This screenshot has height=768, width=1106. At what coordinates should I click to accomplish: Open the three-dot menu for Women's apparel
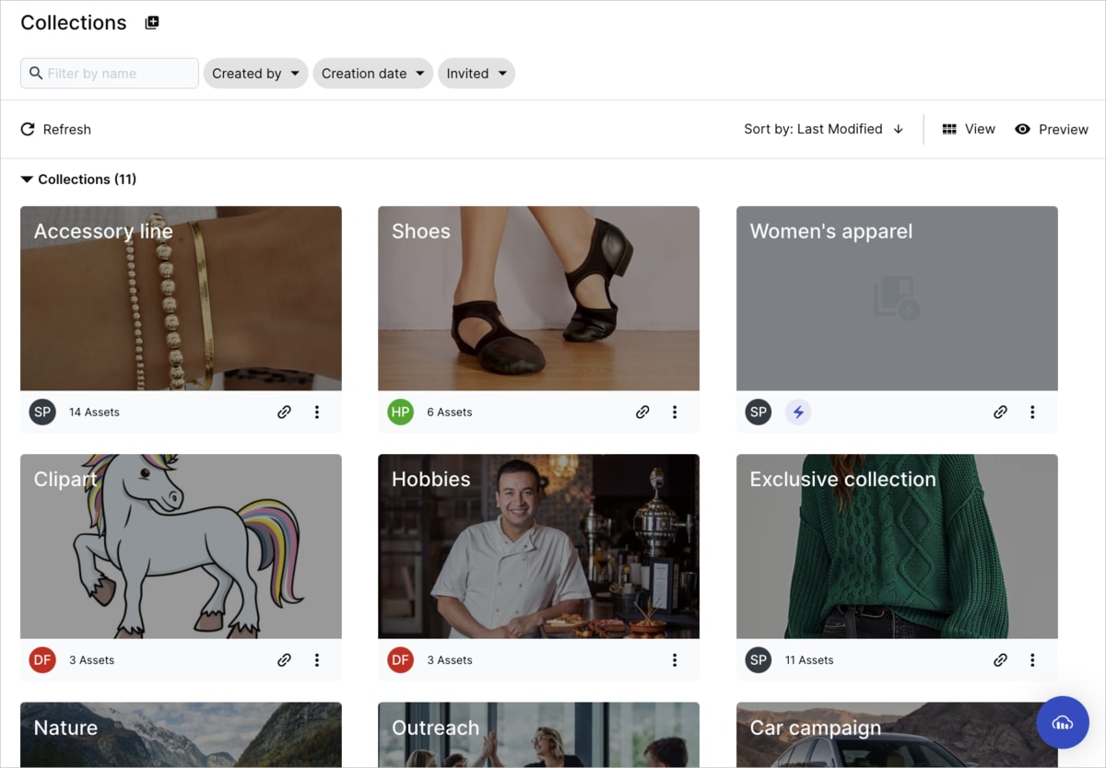1032,413
